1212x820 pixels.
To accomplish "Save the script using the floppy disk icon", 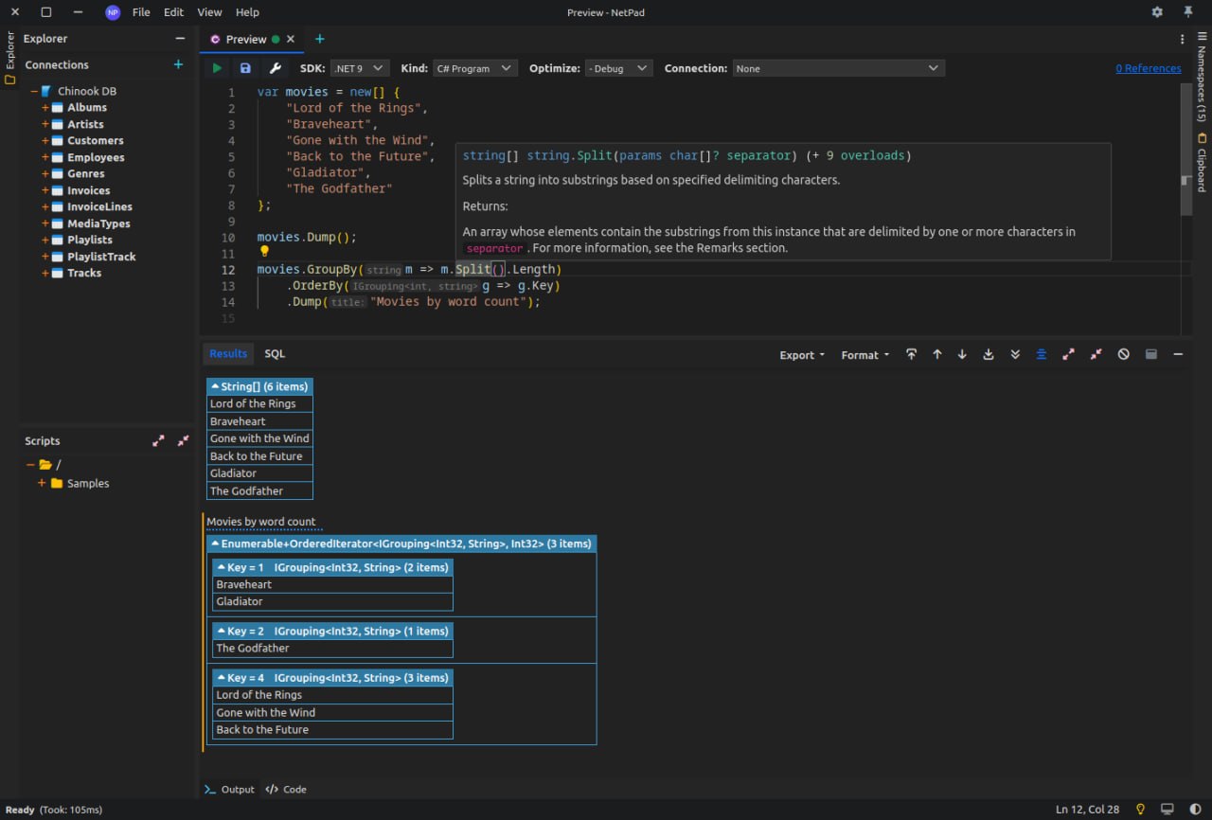I will (245, 68).
